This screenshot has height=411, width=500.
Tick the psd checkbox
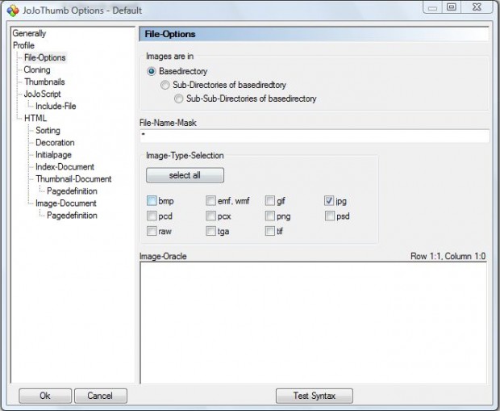point(330,216)
